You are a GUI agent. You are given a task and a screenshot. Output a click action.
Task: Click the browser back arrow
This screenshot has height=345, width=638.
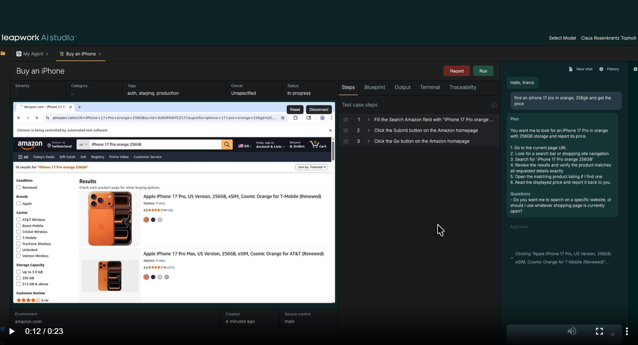coord(19,118)
